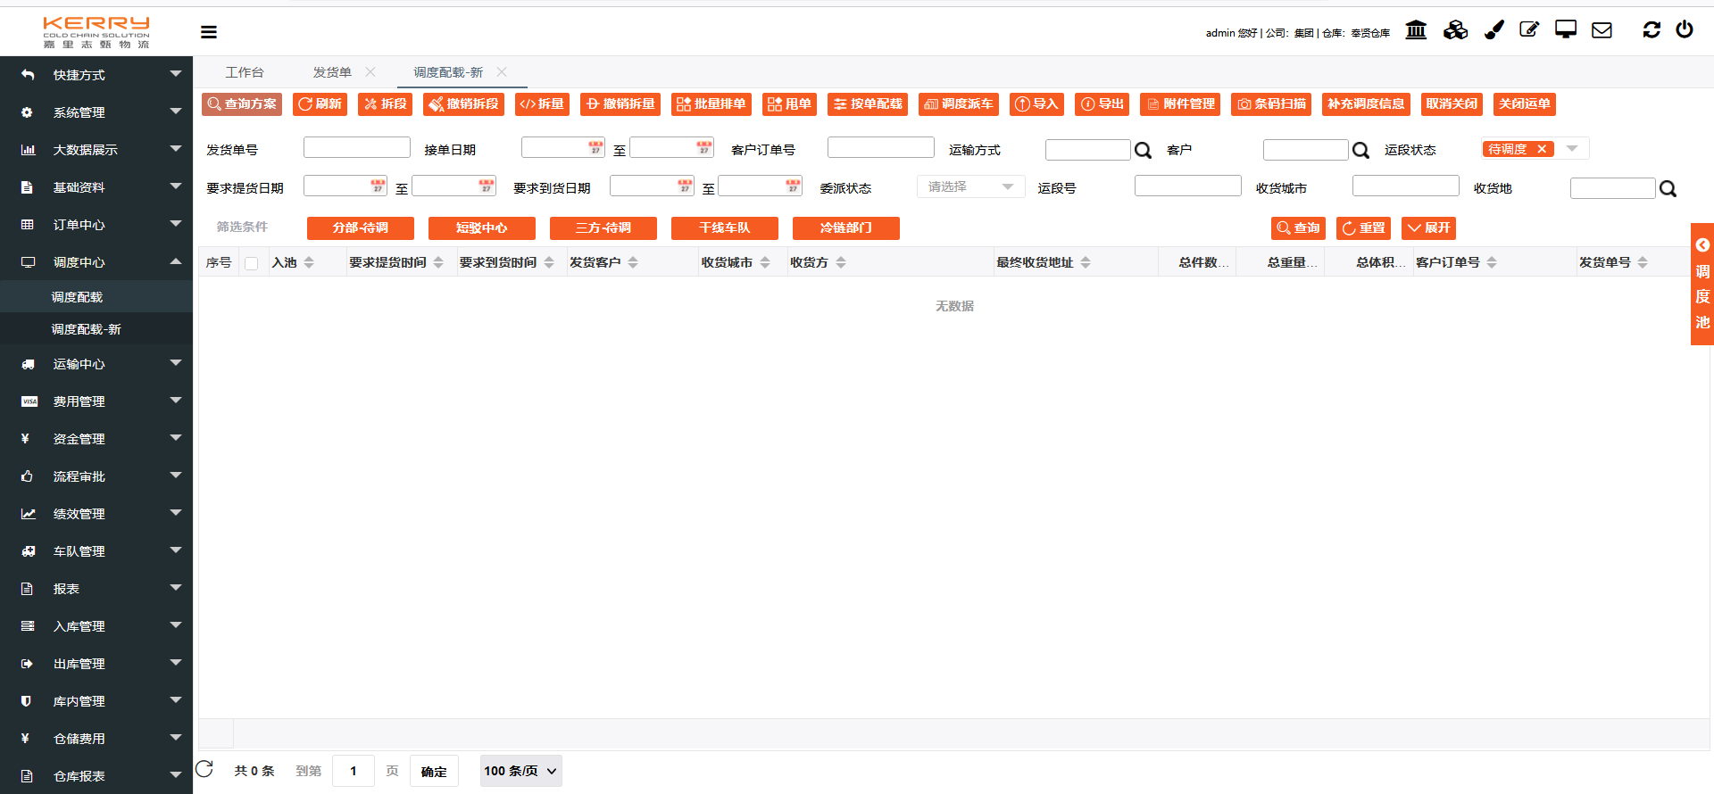This screenshot has width=1714, height=794.
Task: Click the 导出 export button
Action: point(1102,104)
